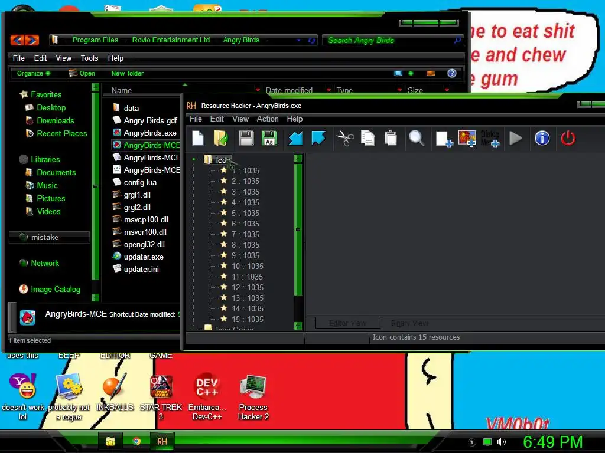This screenshot has width=605, height=453.
Task: Click Open file icon in Resource Hacker
Action: (x=221, y=138)
